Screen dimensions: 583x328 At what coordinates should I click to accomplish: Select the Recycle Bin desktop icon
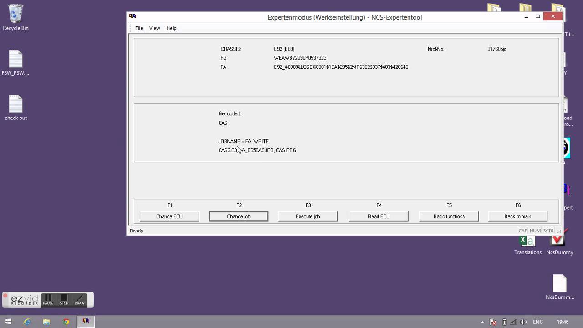16,17
